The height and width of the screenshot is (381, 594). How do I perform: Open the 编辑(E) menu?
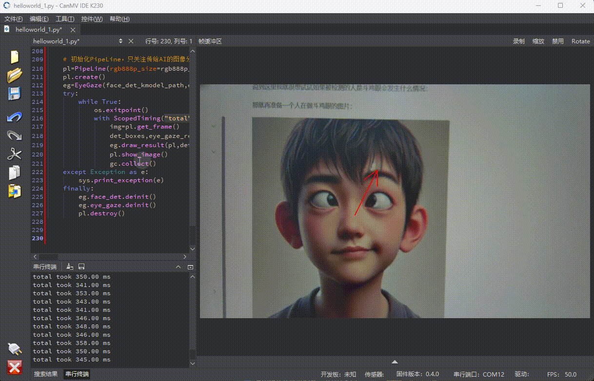pyautogui.click(x=39, y=19)
